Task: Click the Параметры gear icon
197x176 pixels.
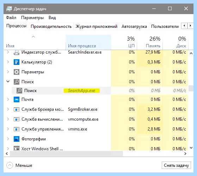Action: tap(17, 72)
